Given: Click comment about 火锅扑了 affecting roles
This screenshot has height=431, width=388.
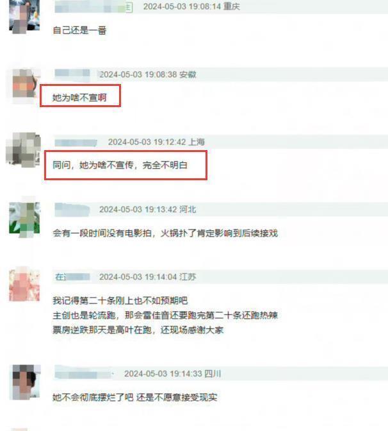Looking at the screenshot, I should coord(165,233).
